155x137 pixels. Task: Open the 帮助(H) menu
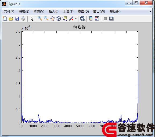pyautogui.click(x=115, y=12)
